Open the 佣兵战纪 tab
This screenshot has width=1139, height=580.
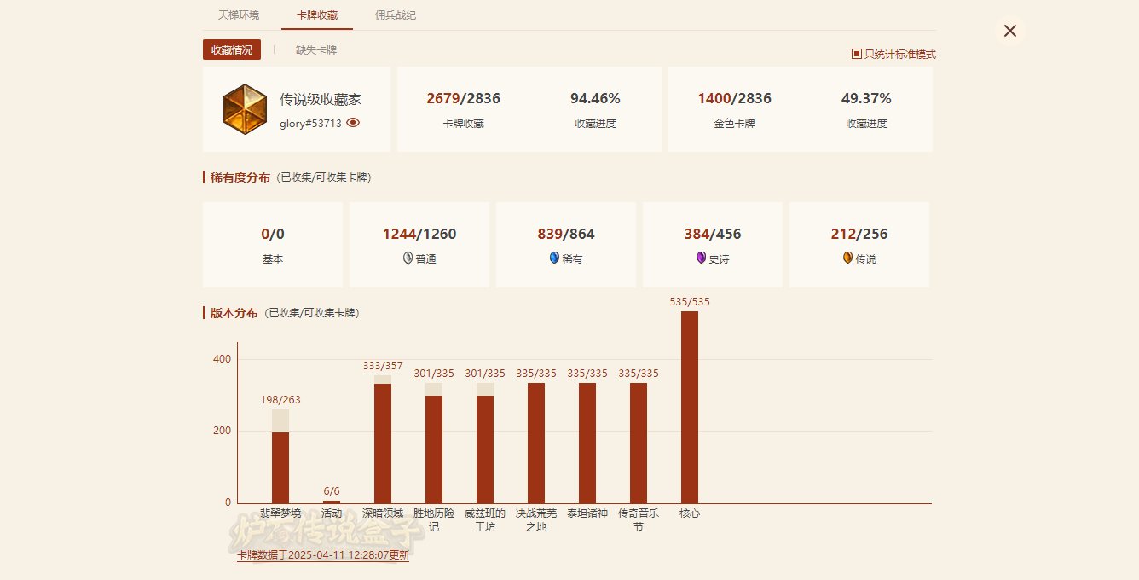pos(396,15)
